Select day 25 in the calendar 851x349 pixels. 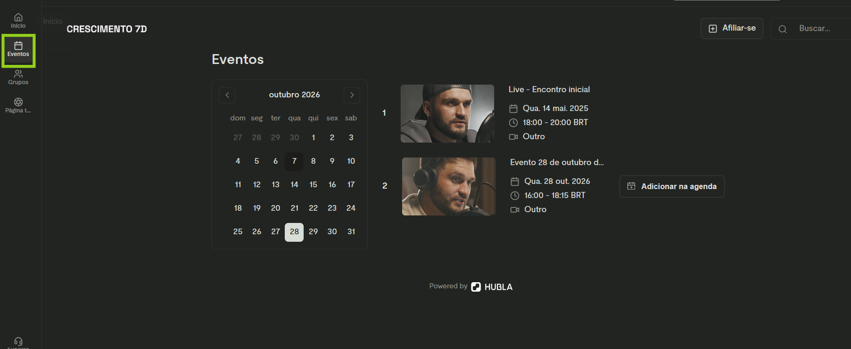pyautogui.click(x=238, y=232)
